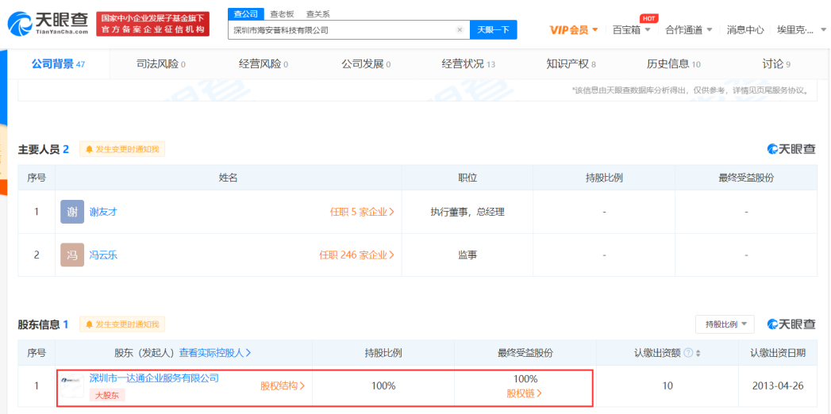Click 执行董事, 总经理 position cell
Screen dimensions: 831x414
point(467,212)
